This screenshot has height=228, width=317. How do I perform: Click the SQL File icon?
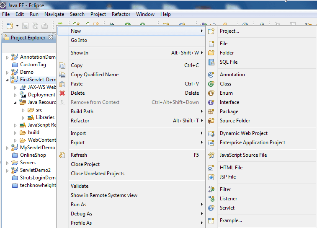point(211,62)
